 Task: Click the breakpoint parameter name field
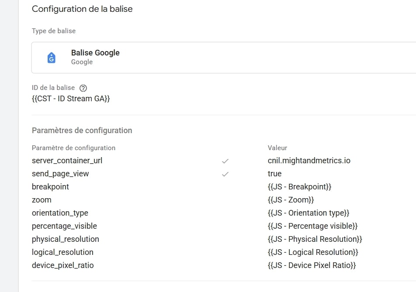coord(49,186)
